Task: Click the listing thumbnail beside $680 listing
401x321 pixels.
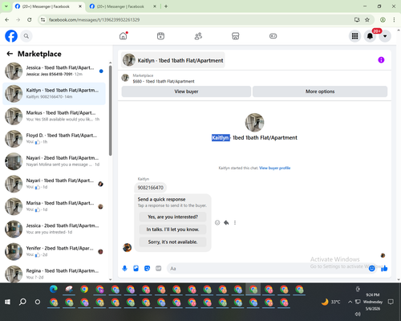Action: pyautogui.click(x=125, y=78)
